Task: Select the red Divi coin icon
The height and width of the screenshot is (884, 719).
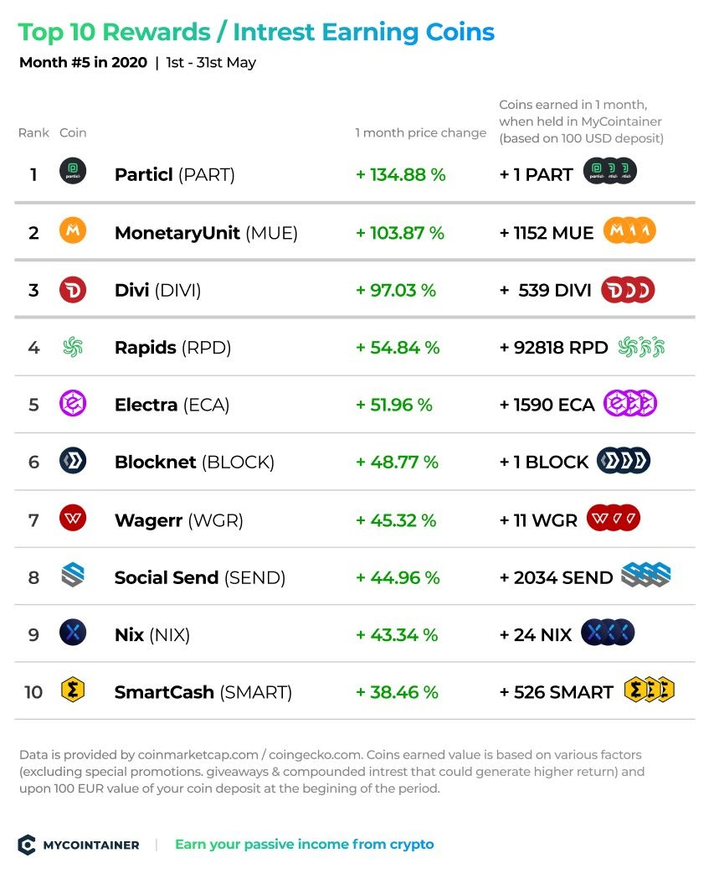Action: (73, 290)
